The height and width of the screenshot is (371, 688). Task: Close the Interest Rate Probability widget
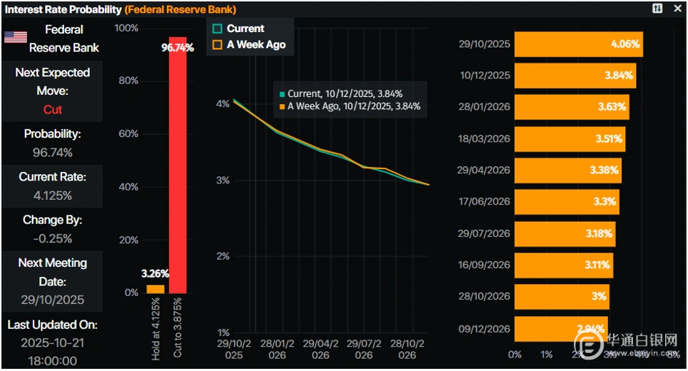point(677,9)
